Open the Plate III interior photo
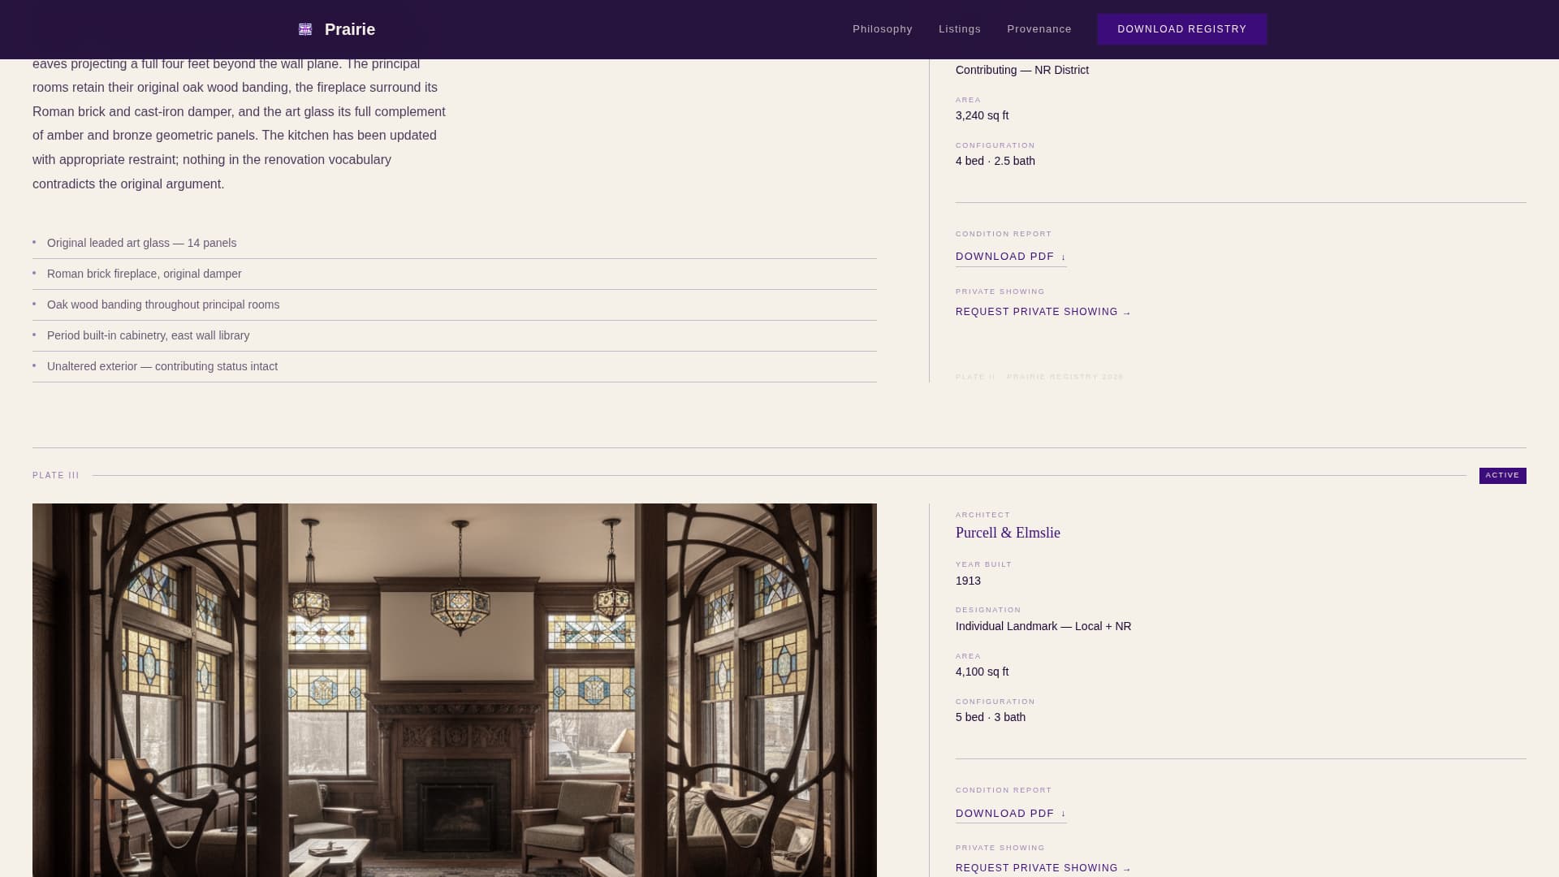 pos(455,690)
